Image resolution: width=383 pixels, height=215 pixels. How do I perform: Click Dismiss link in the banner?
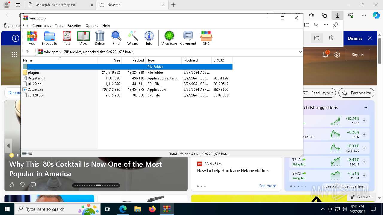355,38
